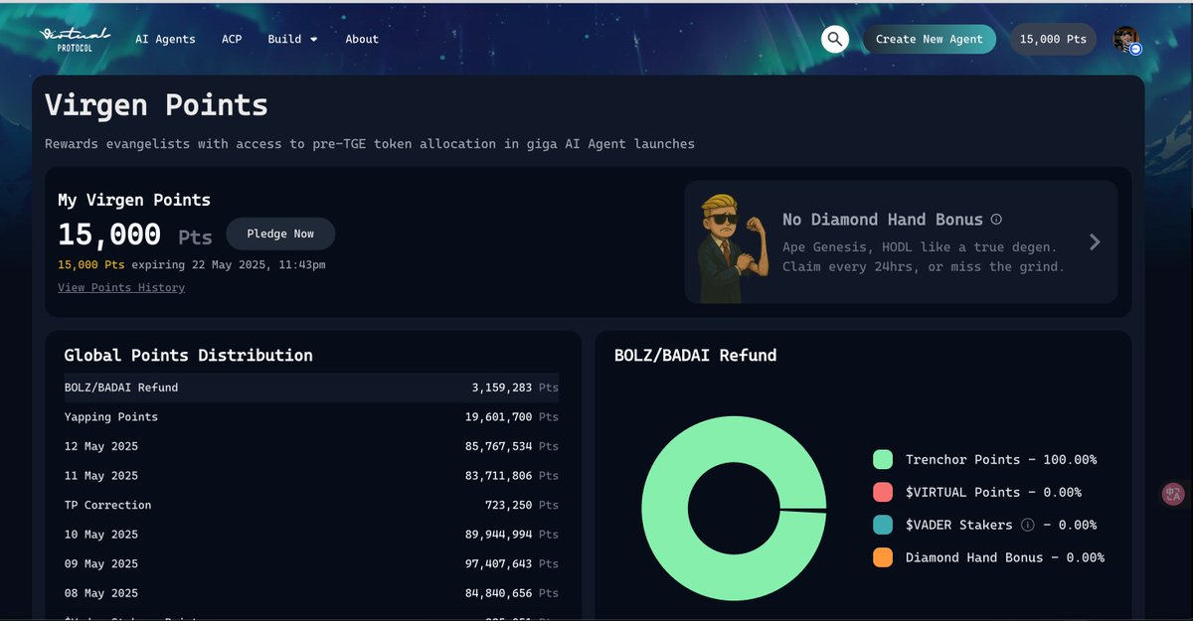Select the 08 May 2025 row
Screen dimensions: 1193x621
coord(311,593)
